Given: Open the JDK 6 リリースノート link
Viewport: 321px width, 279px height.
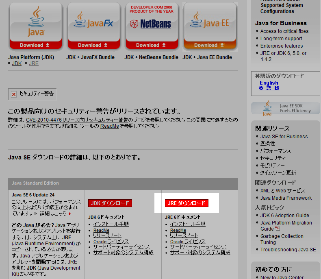Looking at the screenshot, I should 107,235.
